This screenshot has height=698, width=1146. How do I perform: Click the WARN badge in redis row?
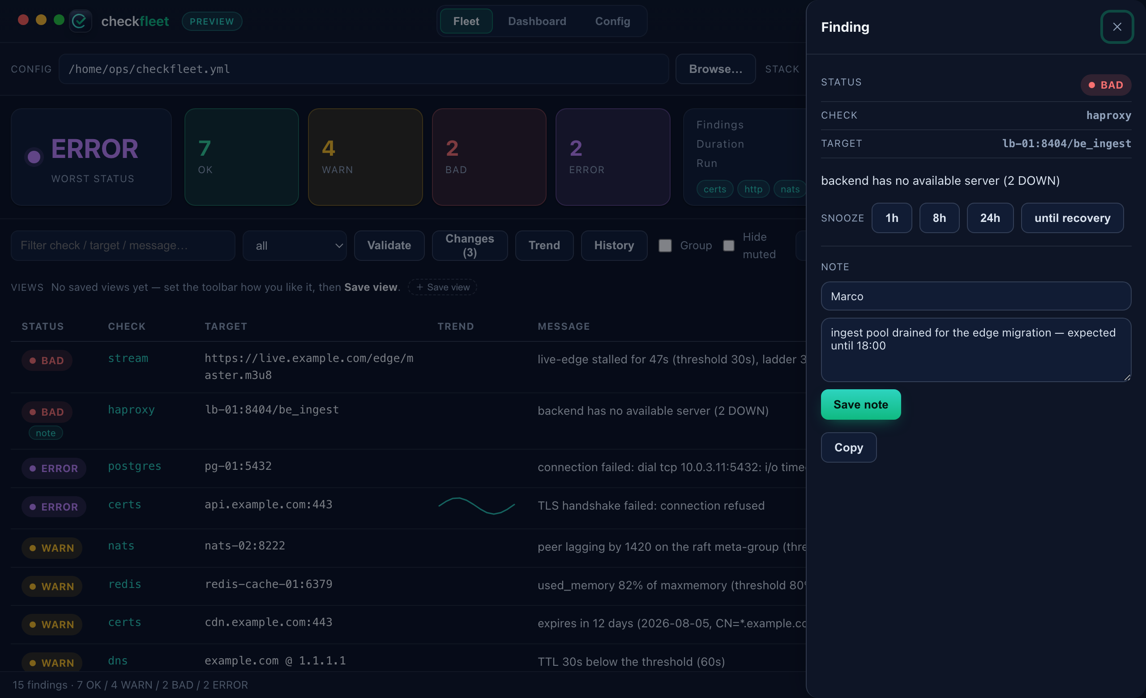(51, 586)
